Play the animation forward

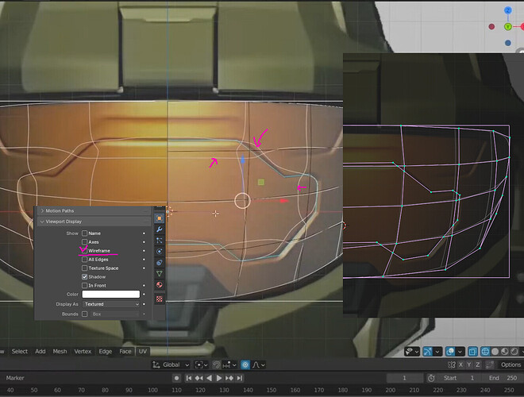(x=219, y=378)
